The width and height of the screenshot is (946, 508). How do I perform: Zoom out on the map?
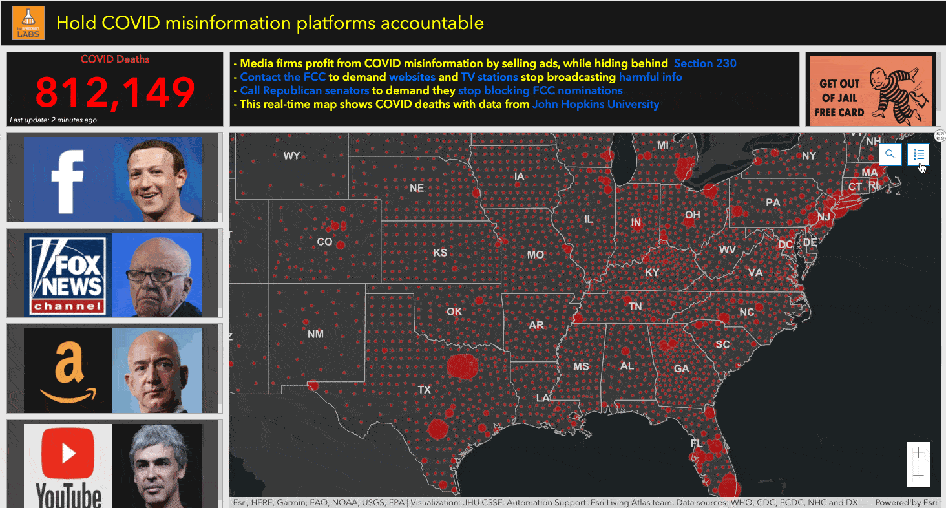point(918,476)
